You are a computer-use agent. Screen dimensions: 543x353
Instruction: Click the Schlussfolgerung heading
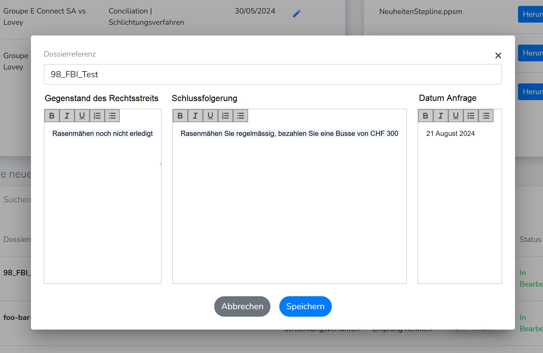204,98
